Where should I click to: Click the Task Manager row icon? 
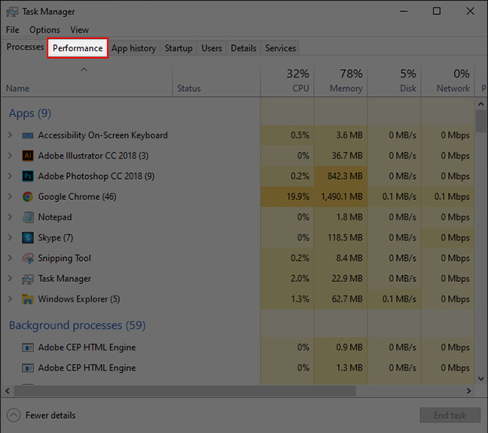pos(28,279)
